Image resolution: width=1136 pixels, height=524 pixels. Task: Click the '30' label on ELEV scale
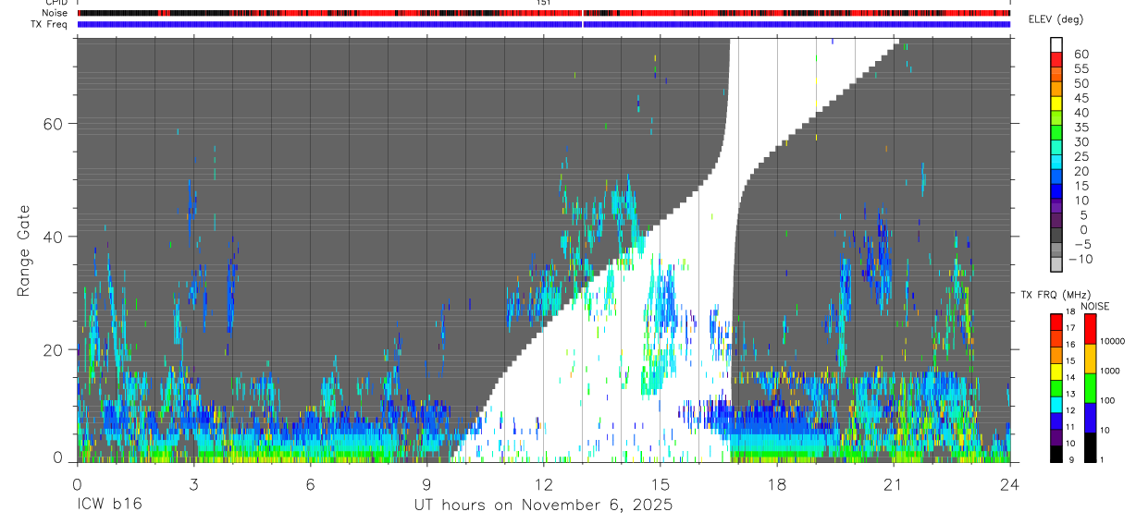[x=1080, y=141]
